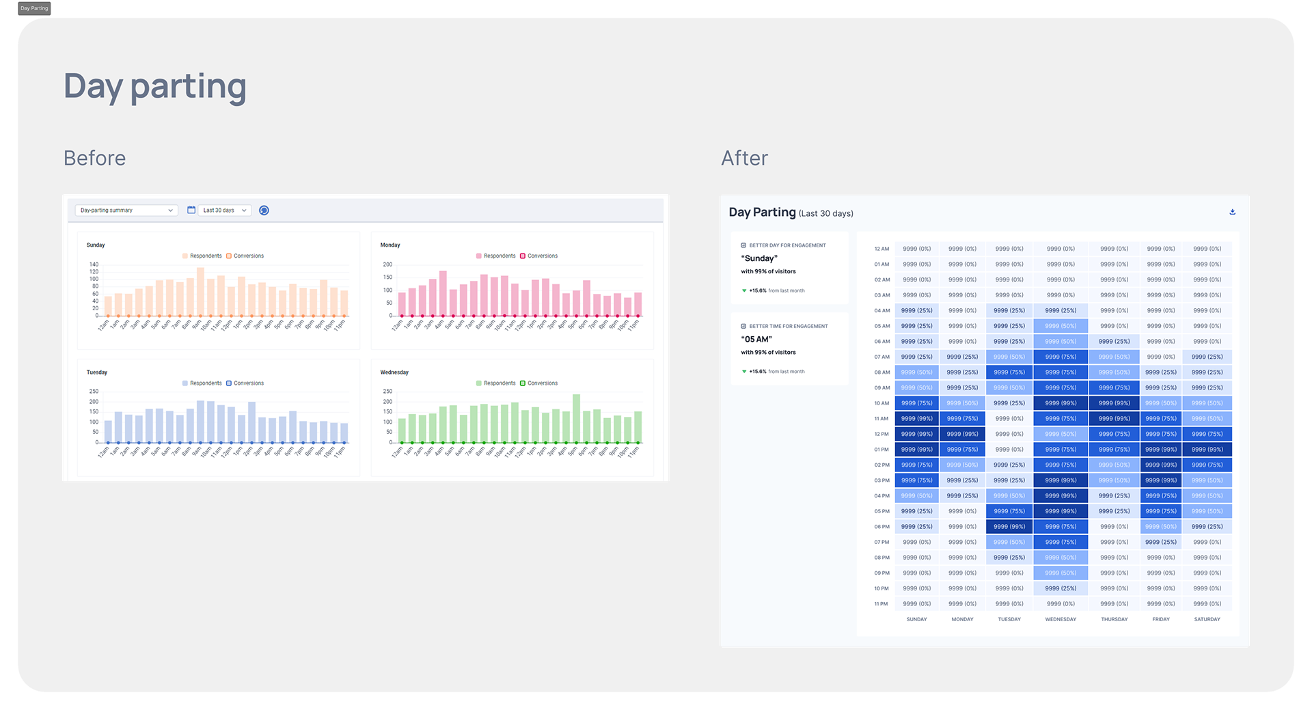Open the Day-parting summary dropdown

(126, 210)
